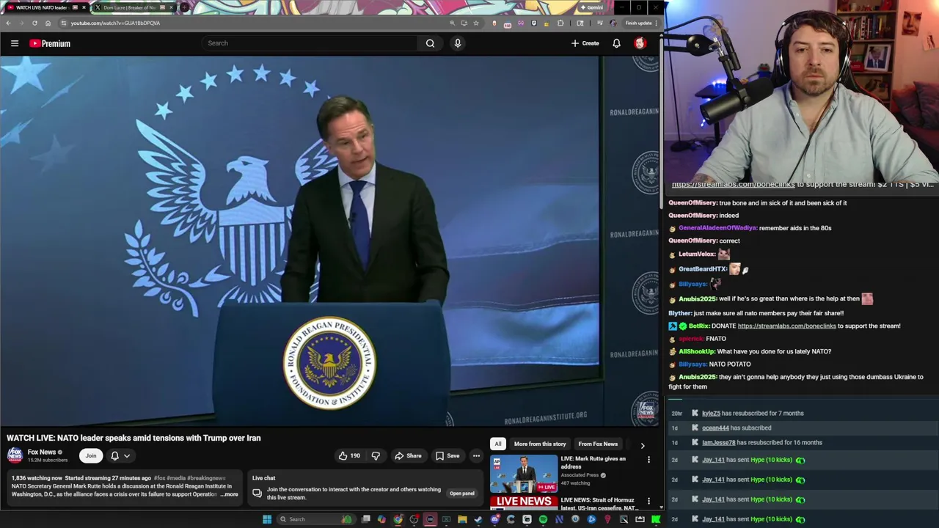Click the browser back arrow
The image size is (939, 528).
[x=8, y=23]
